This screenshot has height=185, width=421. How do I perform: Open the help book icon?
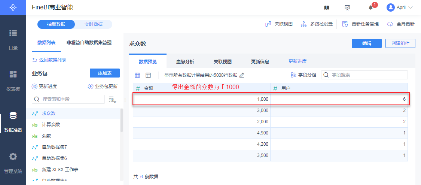pyautogui.click(x=327, y=7)
